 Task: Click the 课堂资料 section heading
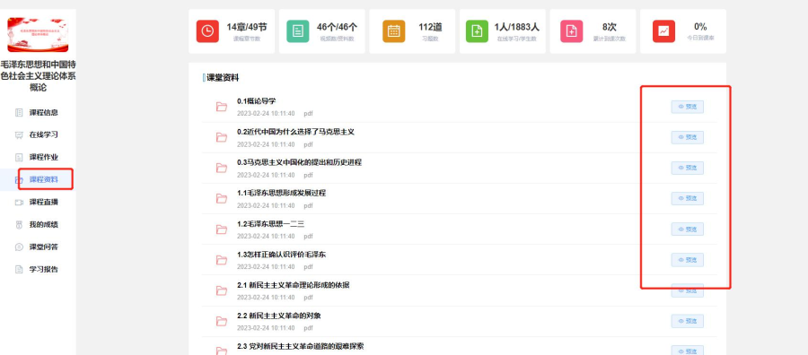coord(223,78)
